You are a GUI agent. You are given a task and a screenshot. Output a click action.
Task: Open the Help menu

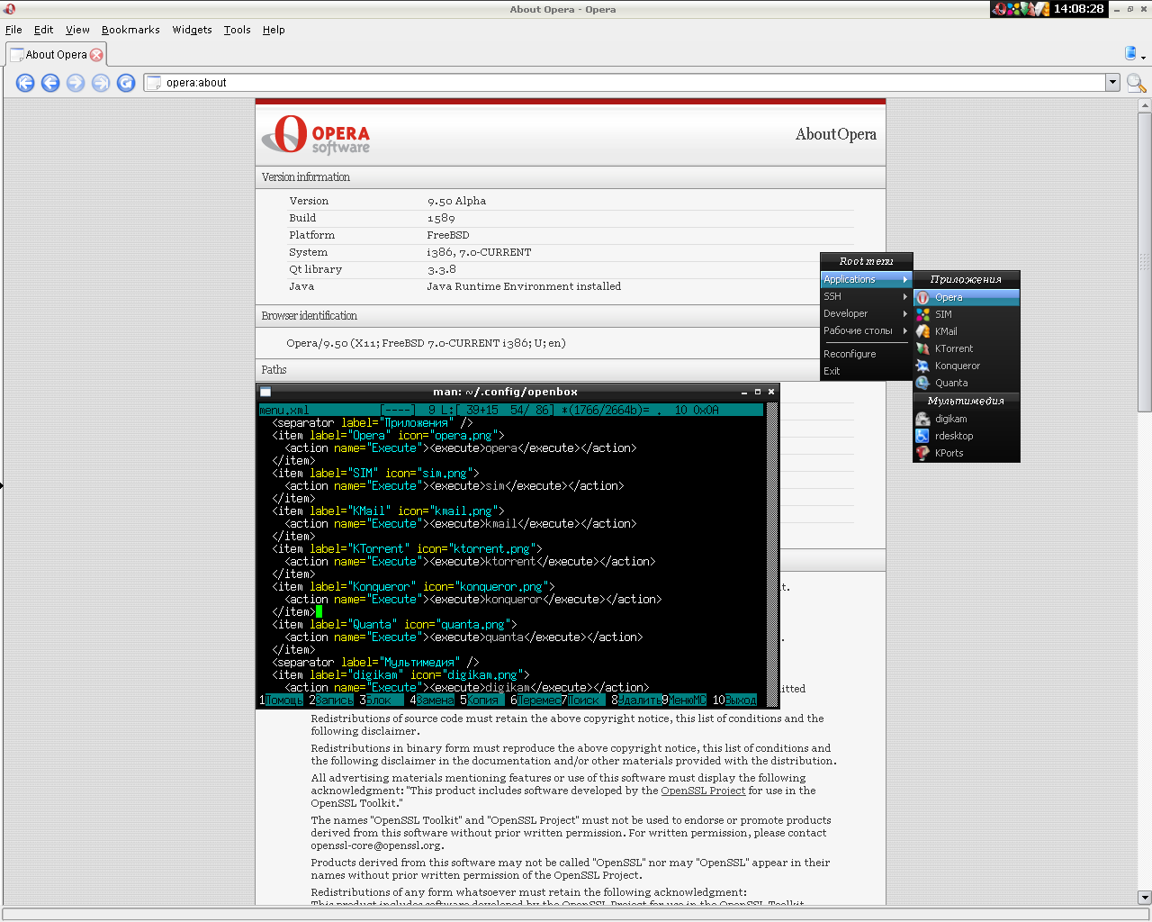[274, 30]
